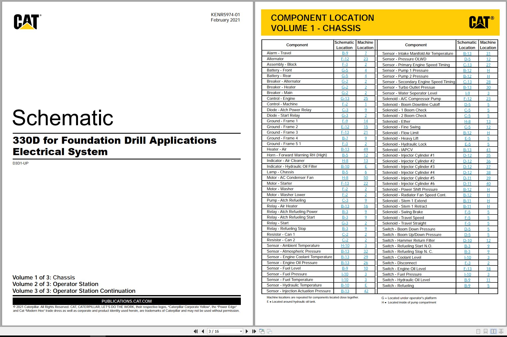Click the CAT logo on cover page

coord(27,22)
